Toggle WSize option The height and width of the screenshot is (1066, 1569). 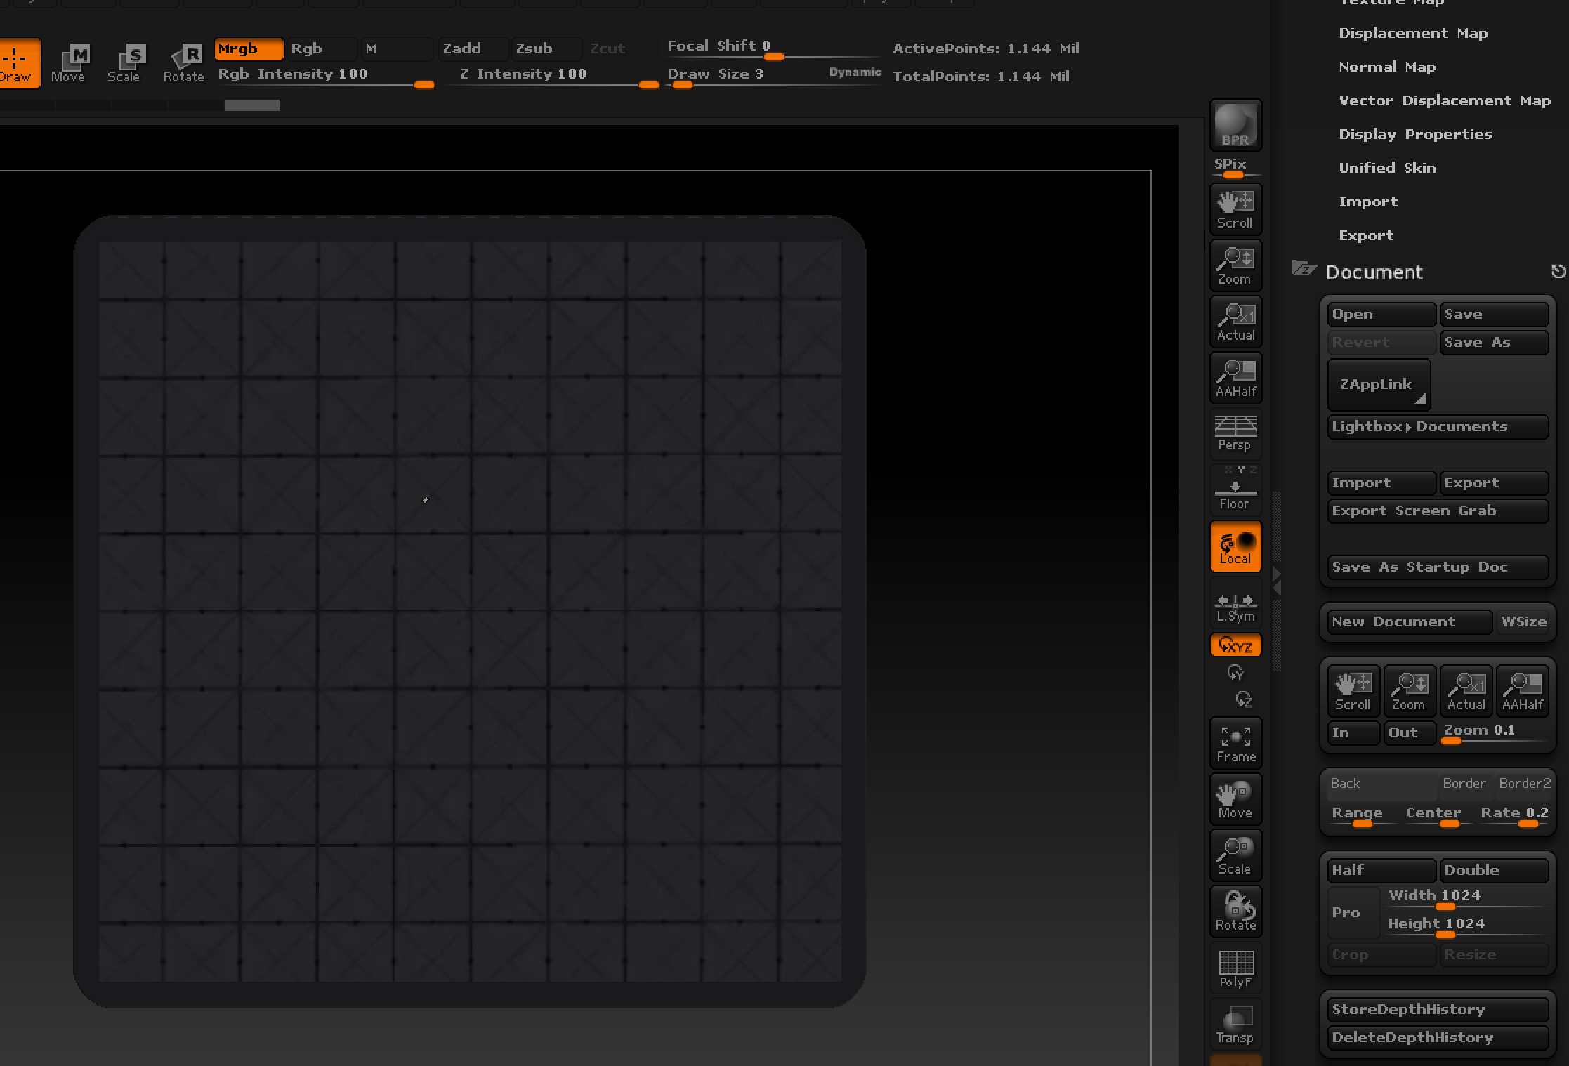(x=1523, y=622)
